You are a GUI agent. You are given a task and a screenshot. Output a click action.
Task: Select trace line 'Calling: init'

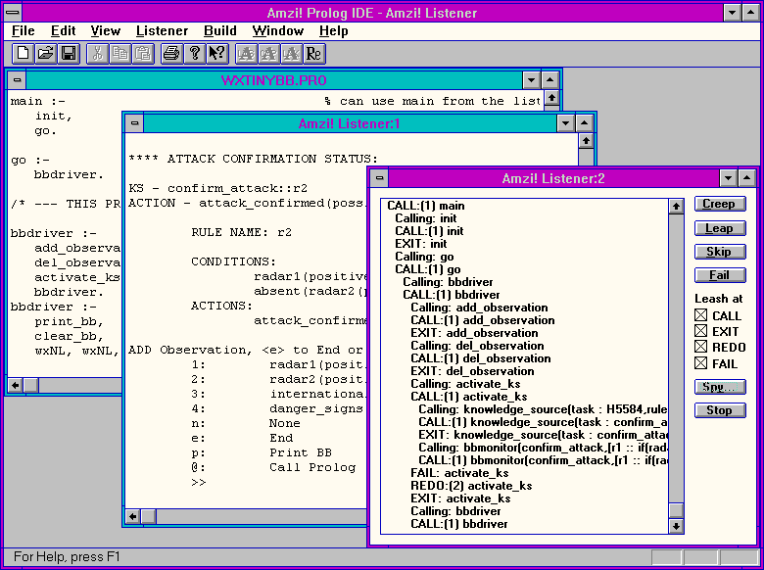click(x=426, y=218)
